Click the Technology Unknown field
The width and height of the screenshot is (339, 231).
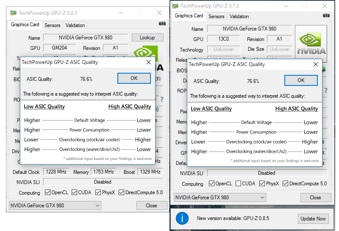224,49
